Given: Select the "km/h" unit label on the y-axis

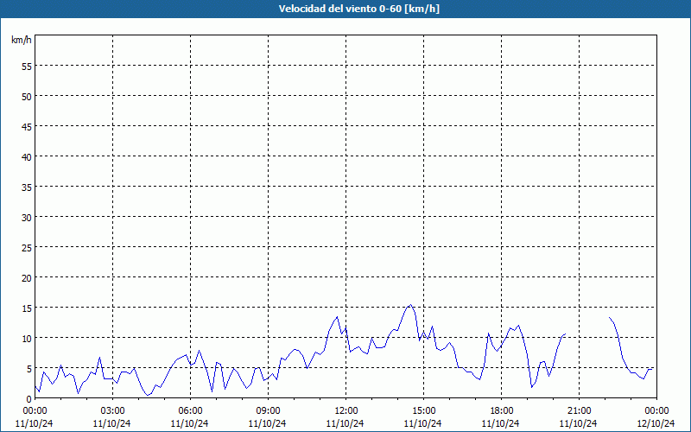Looking at the screenshot, I should point(21,40).
